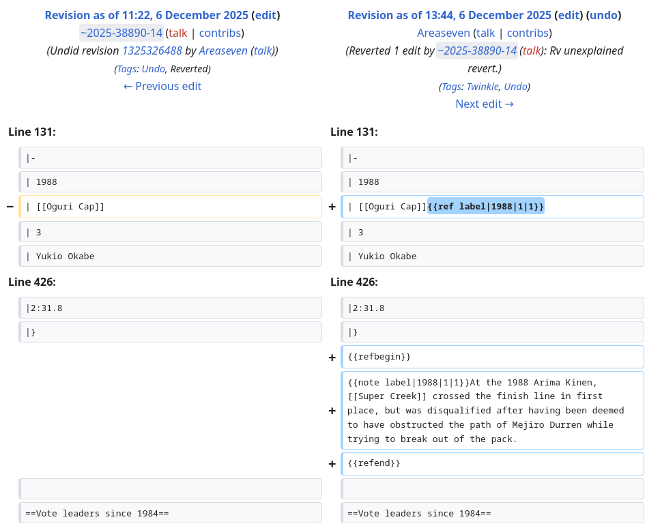Click the added '{{refend}}' line
647x526 pixels.
pyautogui.click(x=492, y=464)
